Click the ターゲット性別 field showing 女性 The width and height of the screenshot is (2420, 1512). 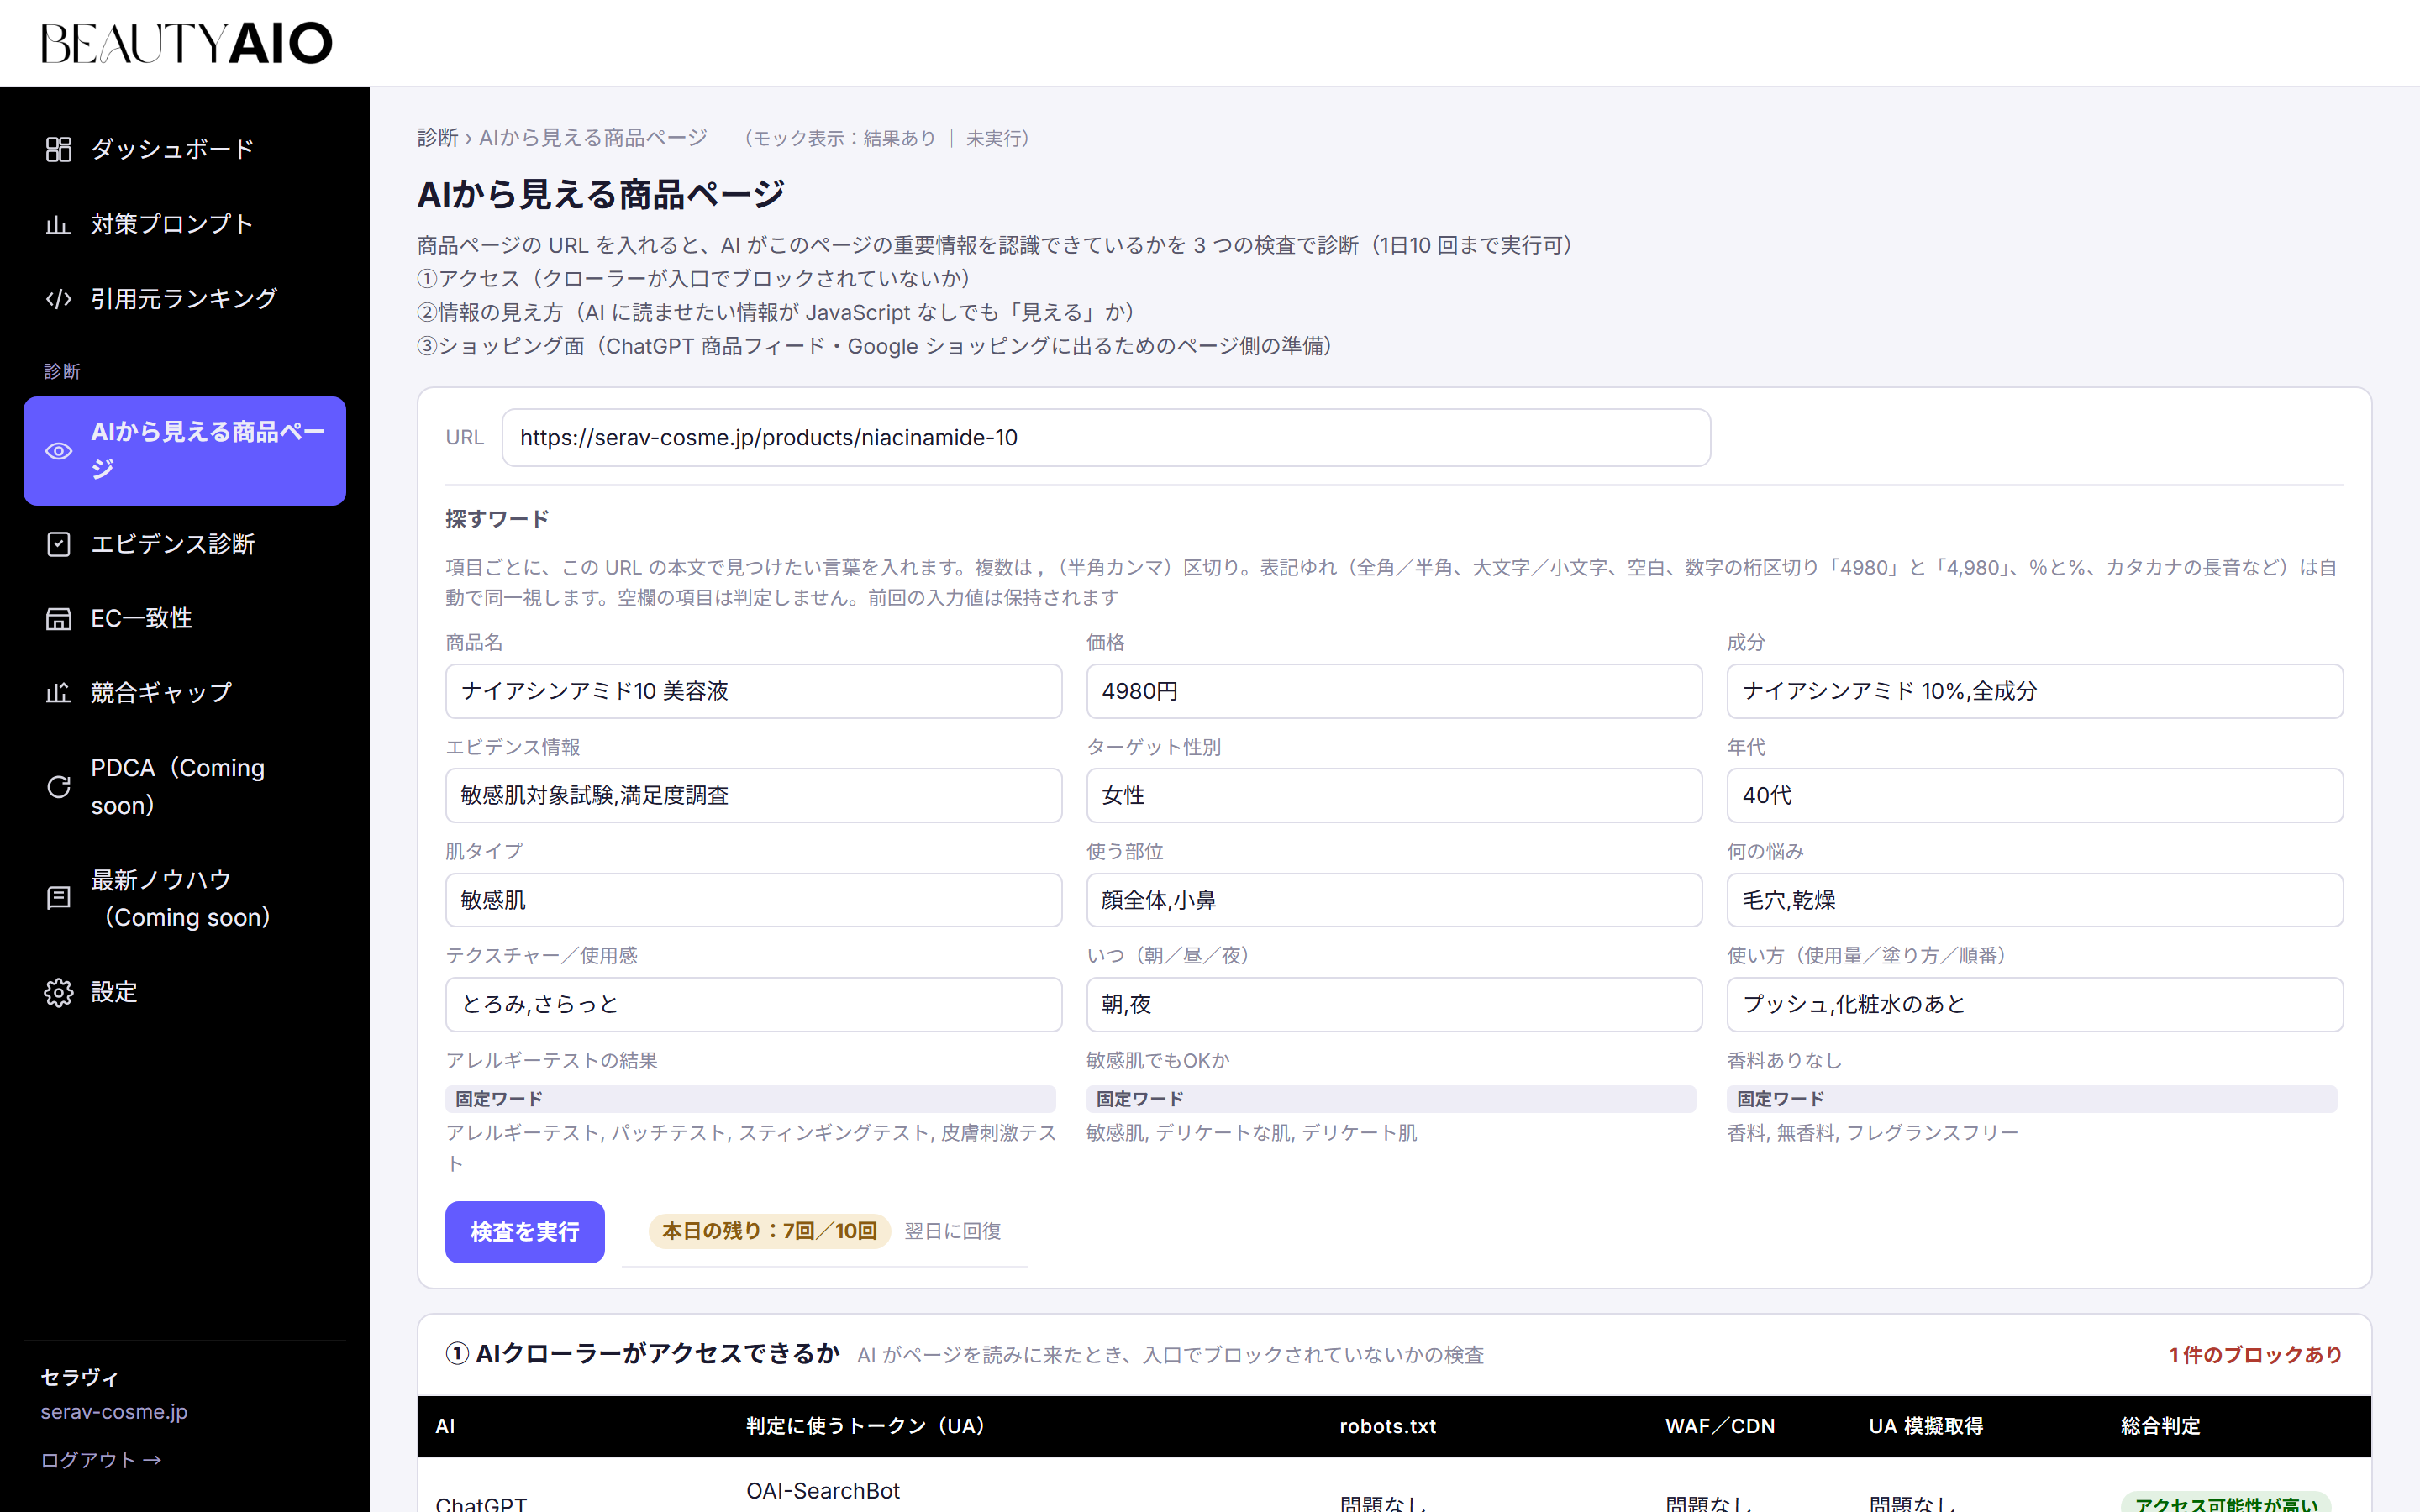(1394, 795)
